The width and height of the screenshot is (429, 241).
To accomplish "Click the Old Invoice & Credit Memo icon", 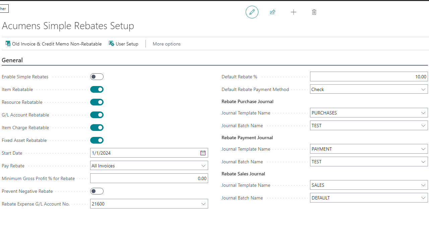I will [8, 44].
